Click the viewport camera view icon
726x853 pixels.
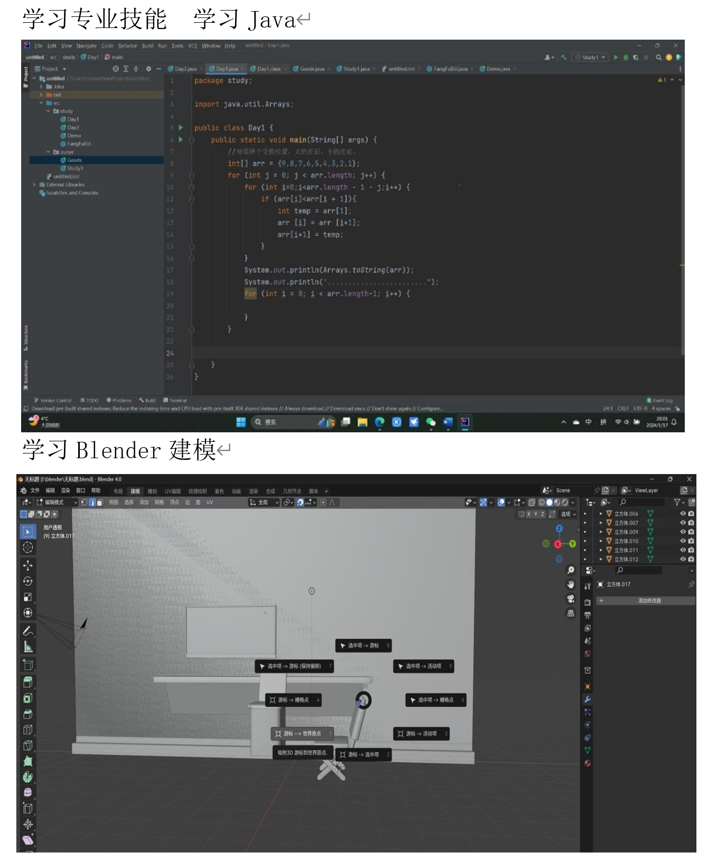pyautogui.click(x=571, y=599)
